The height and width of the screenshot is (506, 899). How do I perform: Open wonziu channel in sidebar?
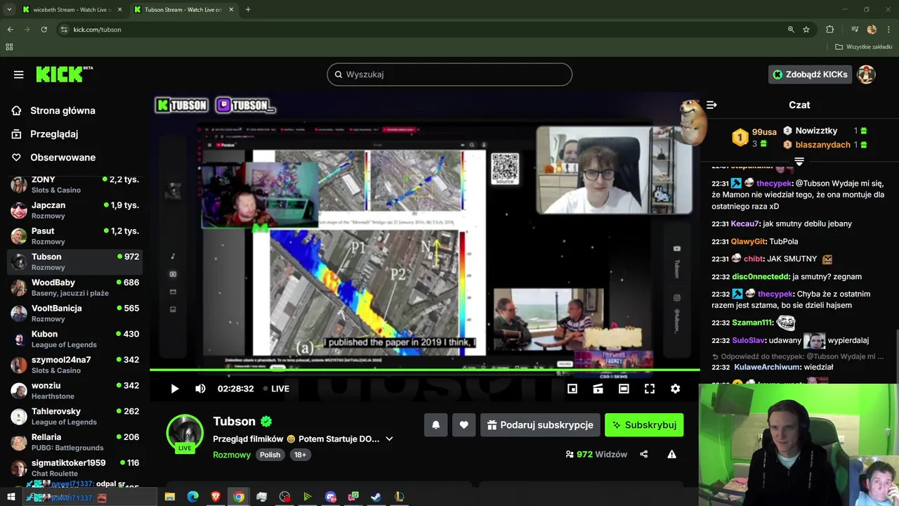pos(75,391)
